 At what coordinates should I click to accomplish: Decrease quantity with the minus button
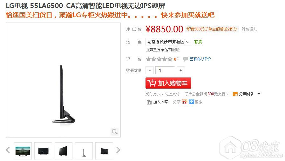tap(150, 70)
